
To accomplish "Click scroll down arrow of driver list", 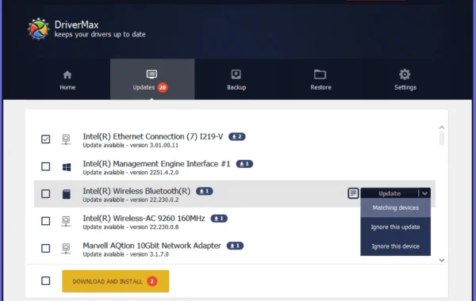I will pos(442,260).
